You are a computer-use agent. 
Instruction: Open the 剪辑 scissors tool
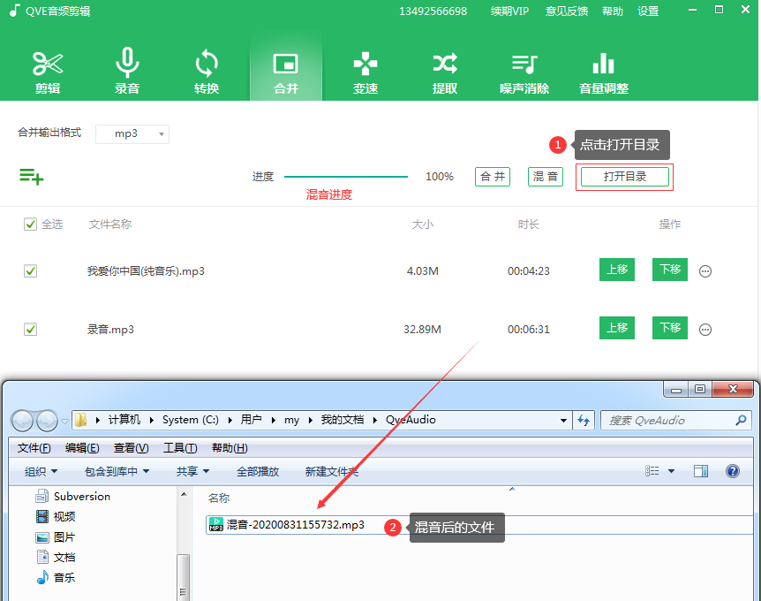48,72
